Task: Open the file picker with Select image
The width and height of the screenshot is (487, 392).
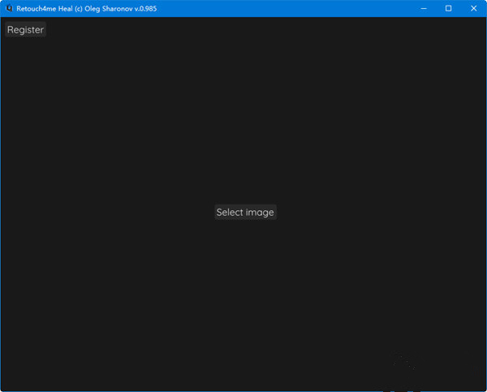Action: pos(245,213)
